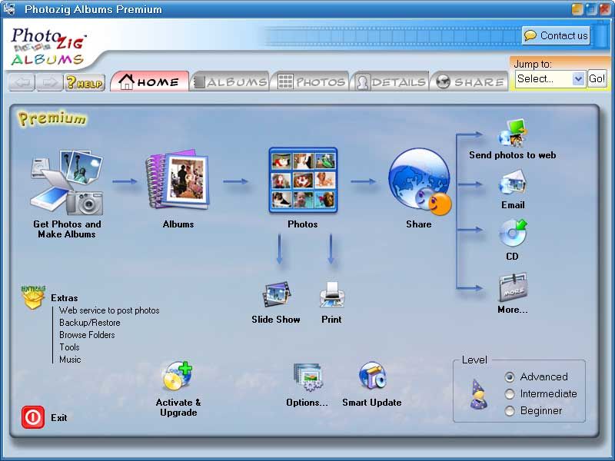
Task: Click the Go! button
Action: (x=597, y=79)
